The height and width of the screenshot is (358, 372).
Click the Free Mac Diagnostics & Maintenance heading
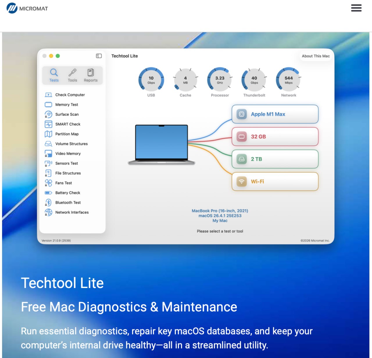click(x=129, y=307)
